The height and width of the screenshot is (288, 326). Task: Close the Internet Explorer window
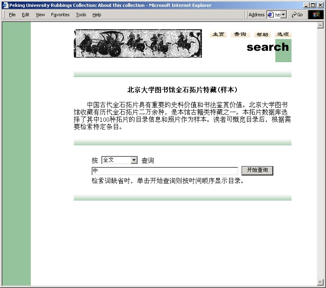point(320,5)
